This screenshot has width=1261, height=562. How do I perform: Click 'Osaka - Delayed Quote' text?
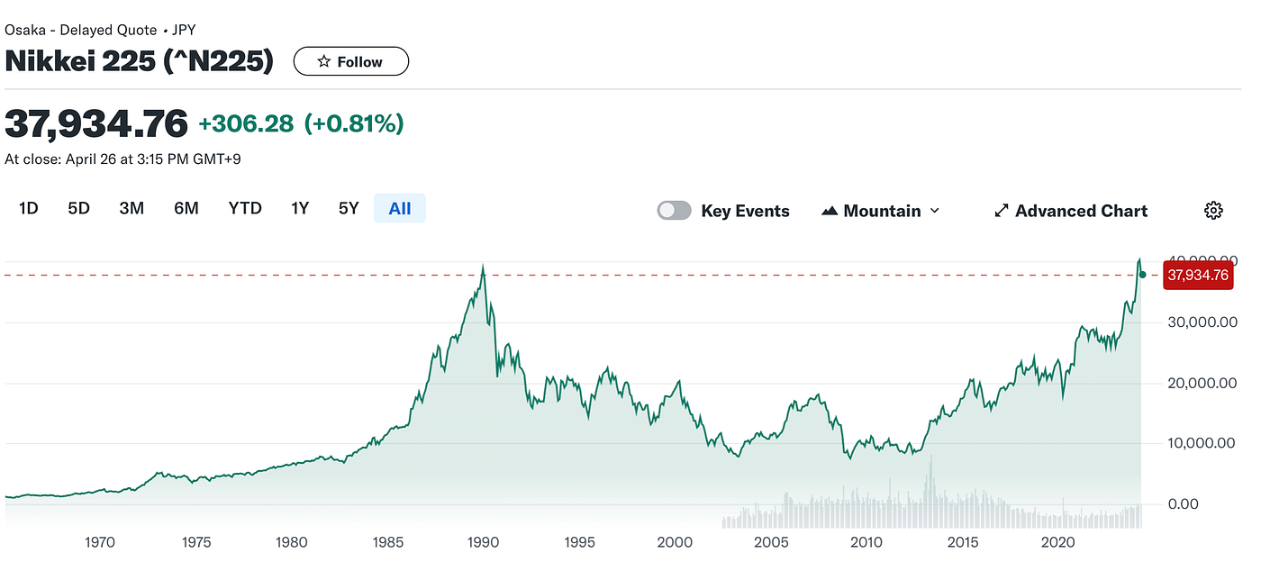[81, 30]
